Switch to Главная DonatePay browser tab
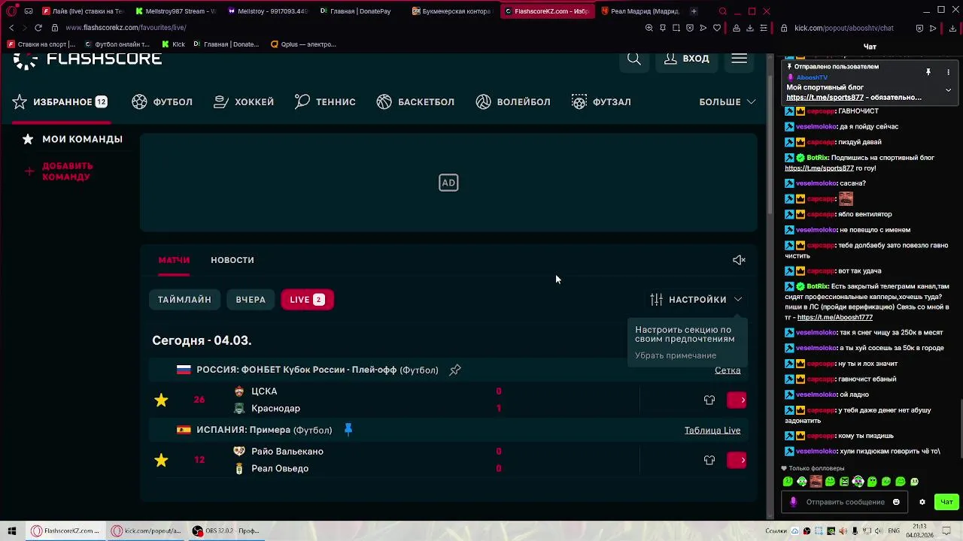The image size is (963, 541). click(360, 11)
